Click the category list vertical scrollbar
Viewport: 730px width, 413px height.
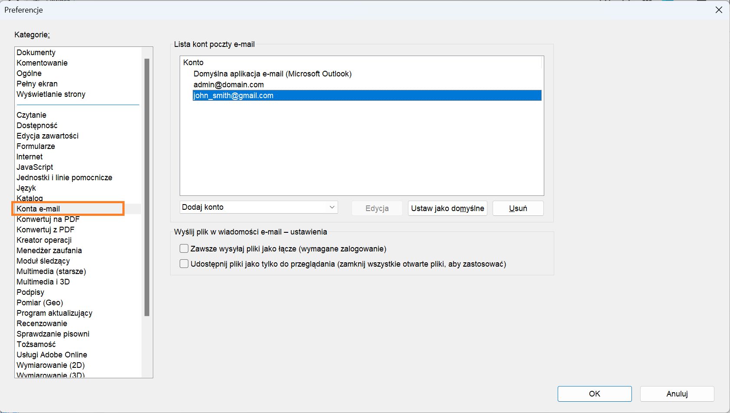[x=147, y=187]
